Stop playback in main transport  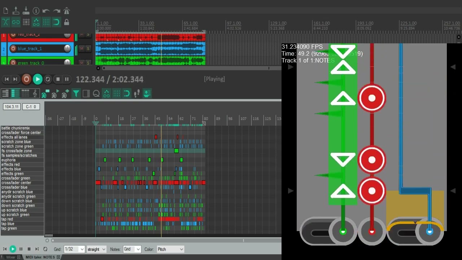58,79
